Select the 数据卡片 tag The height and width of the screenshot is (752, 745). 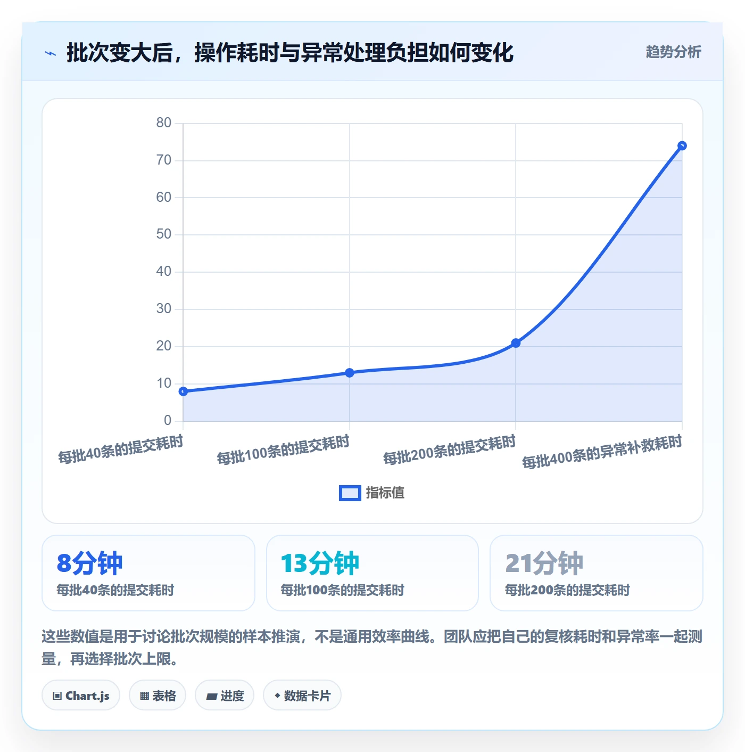tap(302, 695)
